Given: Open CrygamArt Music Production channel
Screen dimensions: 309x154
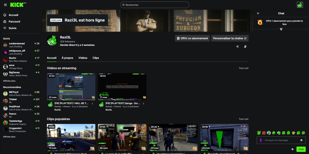Looking at the screenshot, I should (x=21, y=130).
